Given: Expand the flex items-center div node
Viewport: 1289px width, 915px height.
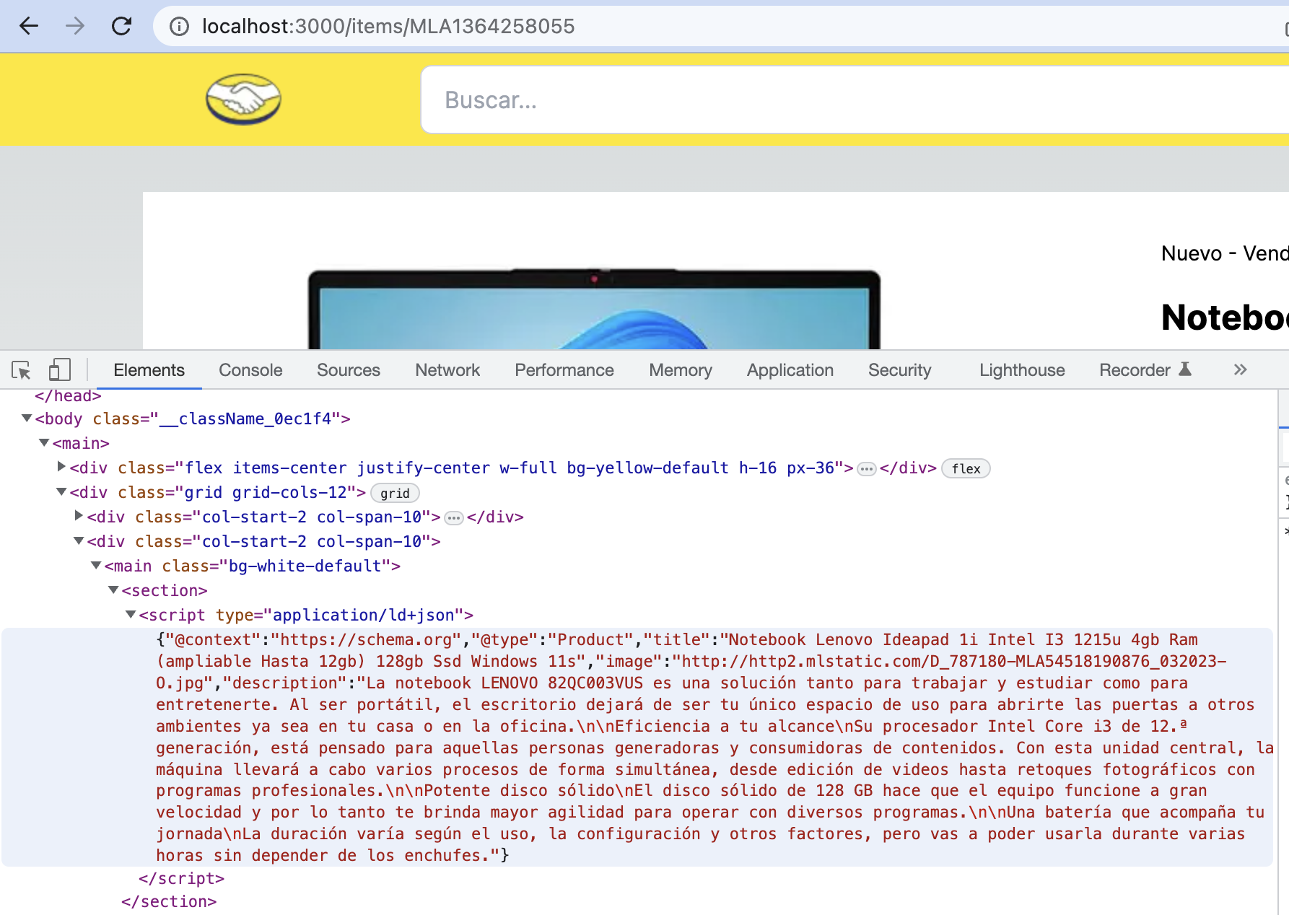Looking at the screenshot, I should tap(61, 467).
